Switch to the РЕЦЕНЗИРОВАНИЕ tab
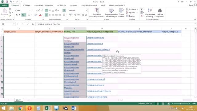 [x=89, y=6]
